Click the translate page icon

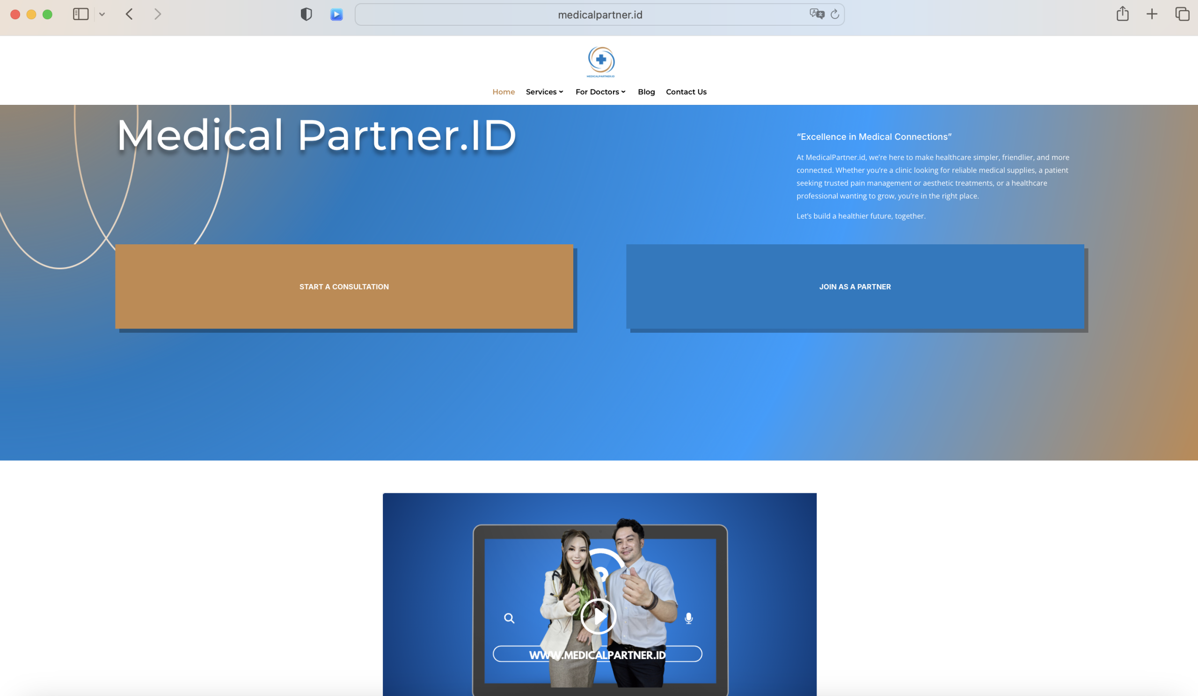[816, 14]
